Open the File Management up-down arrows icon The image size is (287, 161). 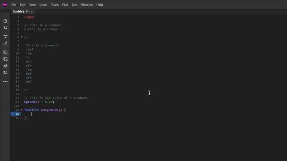click(5, 28)
